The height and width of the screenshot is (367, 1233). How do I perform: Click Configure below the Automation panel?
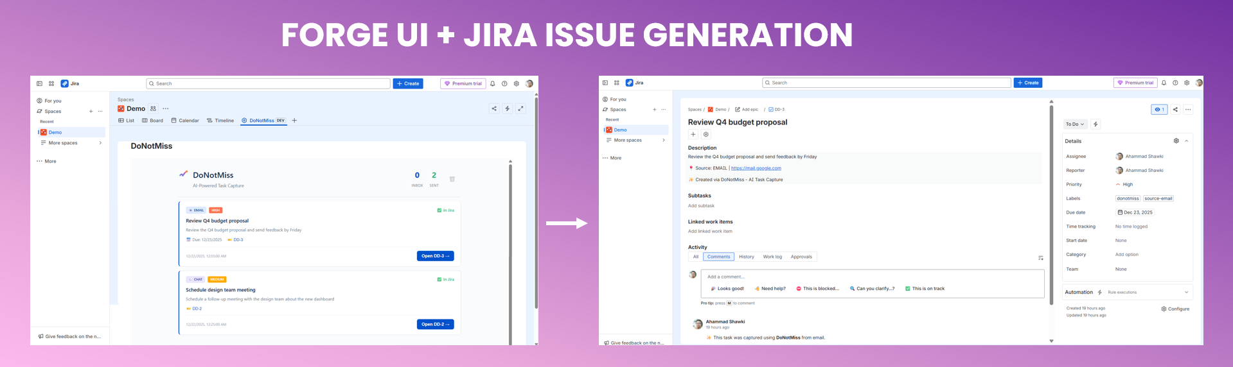tap(1175, 309)
